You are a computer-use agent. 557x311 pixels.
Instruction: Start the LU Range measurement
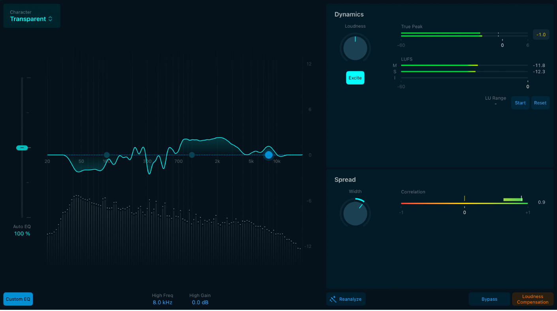coord(520,103)
